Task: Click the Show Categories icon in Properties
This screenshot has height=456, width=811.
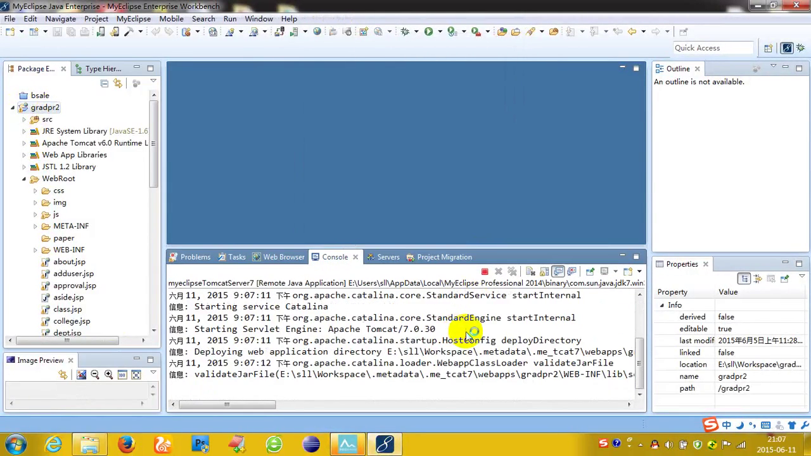Action: (744, 279)
